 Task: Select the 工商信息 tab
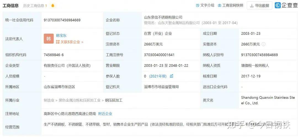tap(10, 6)
